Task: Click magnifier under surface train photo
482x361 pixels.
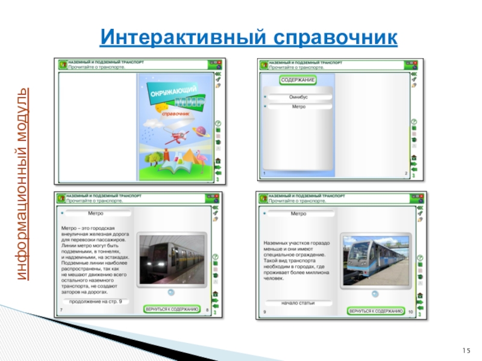Action: click(375, 294)
